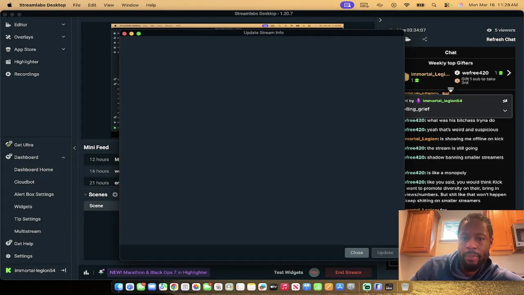Expand the App Store section chevron
This screenshot has height=295, width=524.
pyautogui.click(x=63, y=49)
